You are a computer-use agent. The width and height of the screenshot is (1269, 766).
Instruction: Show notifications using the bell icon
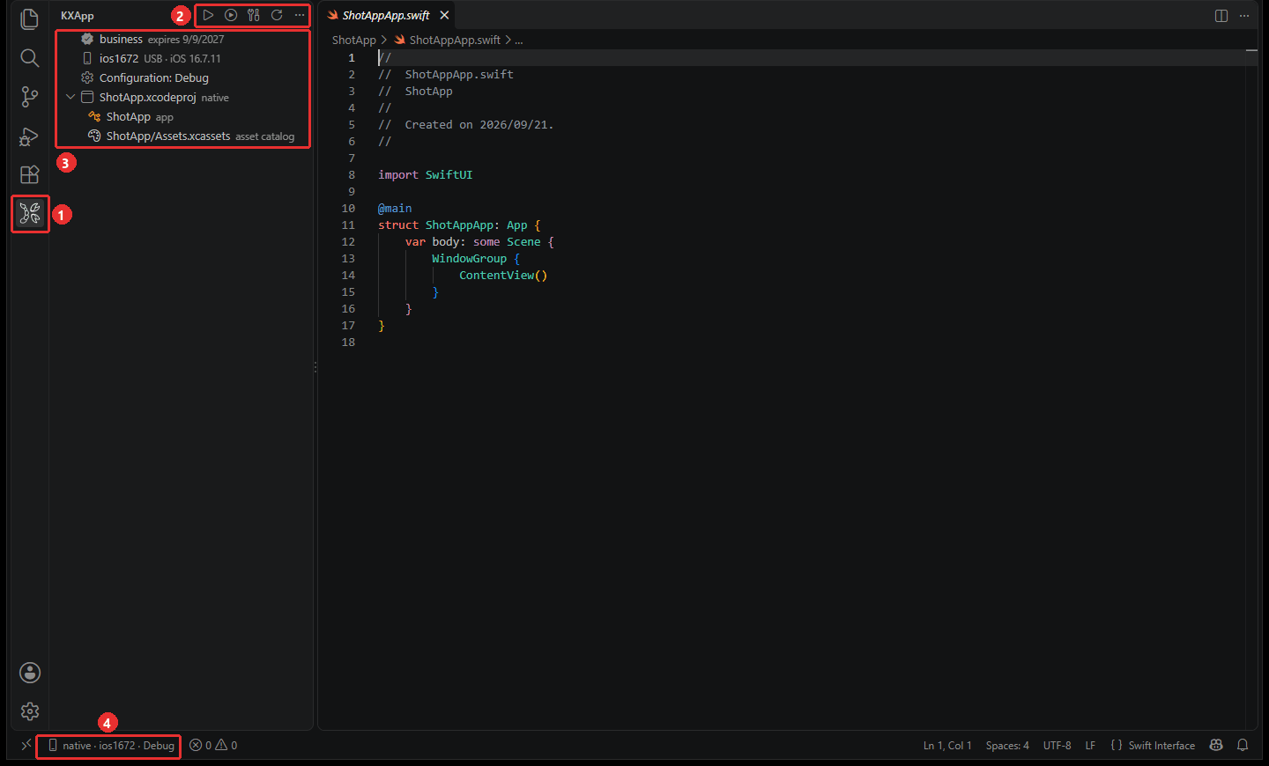point(1243,745)
